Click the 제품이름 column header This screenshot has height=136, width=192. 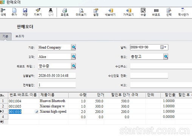pyautogui.click(x=54, y=95)
